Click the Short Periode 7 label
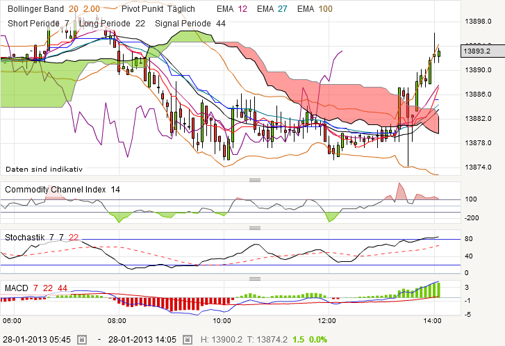Image resolution: width=505 pixels, height=346 pixels. pos(38,24)
